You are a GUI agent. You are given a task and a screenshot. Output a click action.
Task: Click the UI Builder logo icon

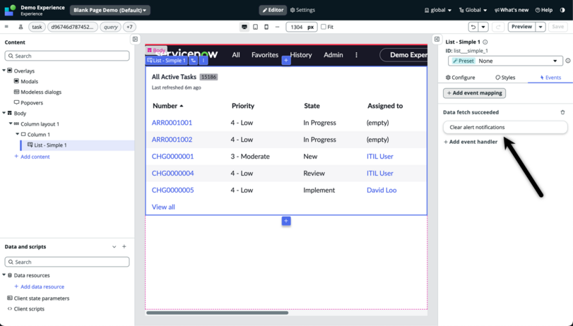pos(10,10)
